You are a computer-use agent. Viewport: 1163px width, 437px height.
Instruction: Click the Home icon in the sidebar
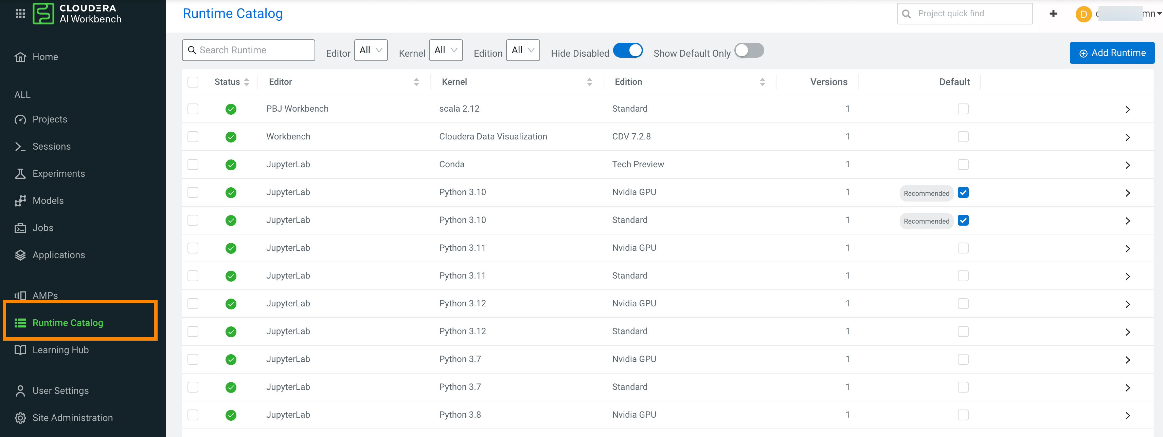click(x=20, y=57)
